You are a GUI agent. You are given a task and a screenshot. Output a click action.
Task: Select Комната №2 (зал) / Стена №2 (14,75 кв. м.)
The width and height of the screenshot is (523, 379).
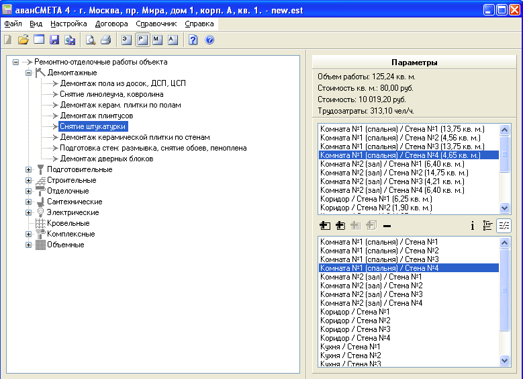click(x=393, y=173)
